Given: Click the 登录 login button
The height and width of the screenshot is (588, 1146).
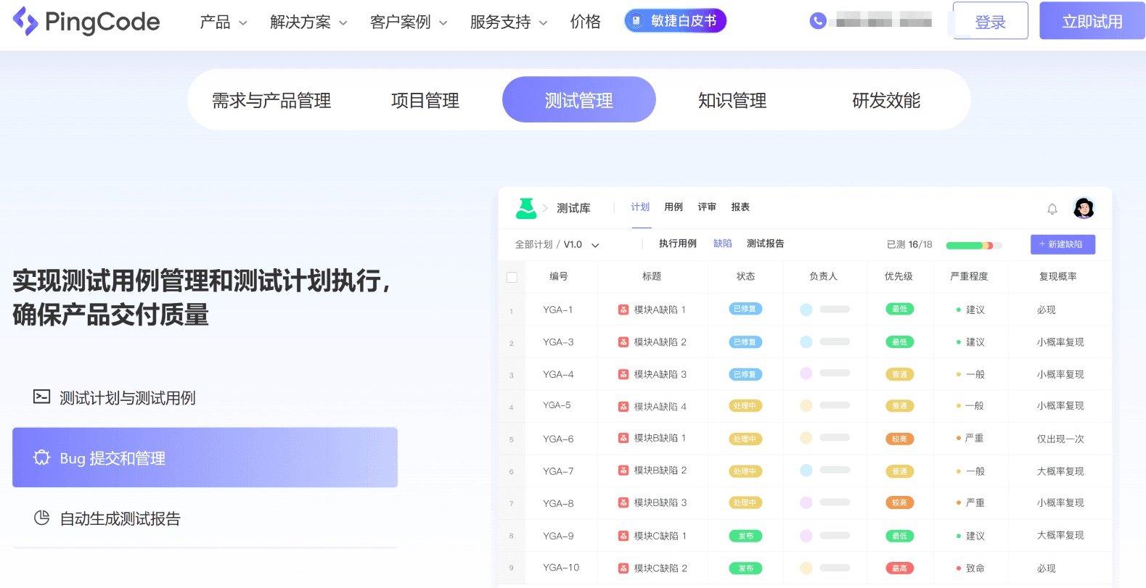Looking at the screenshot, I should click(991, 21).
